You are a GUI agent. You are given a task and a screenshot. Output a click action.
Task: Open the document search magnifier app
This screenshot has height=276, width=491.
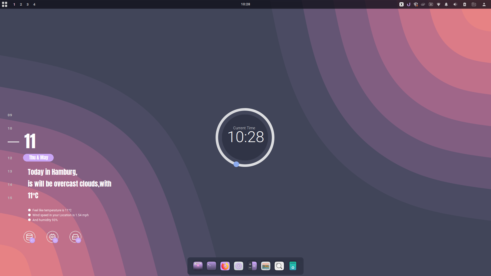pos(279,266)
